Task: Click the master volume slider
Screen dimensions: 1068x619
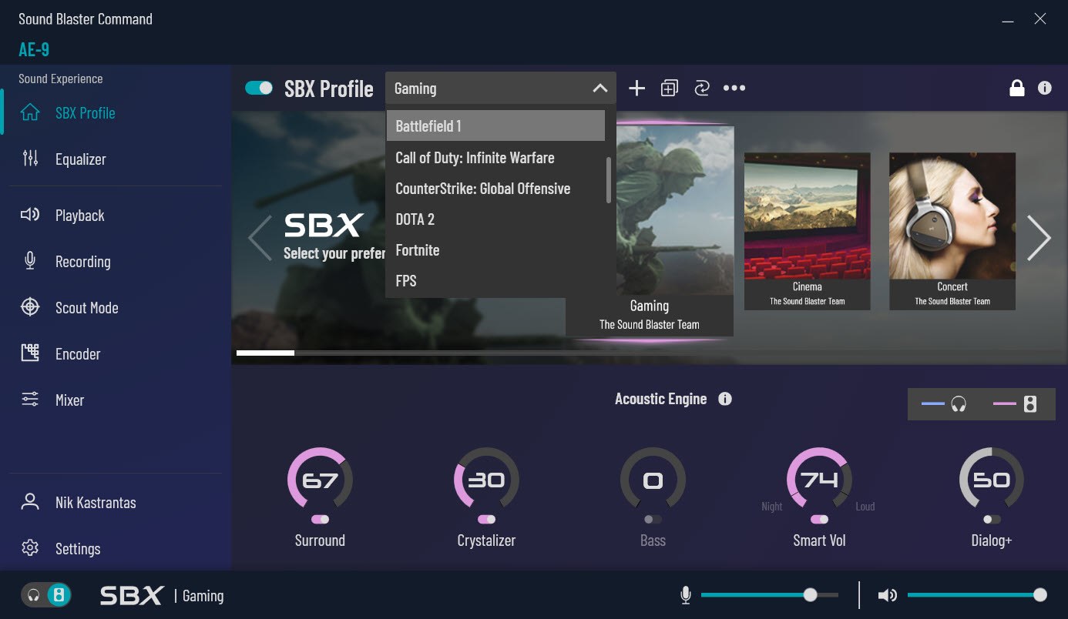Action: tap(977, 595)
